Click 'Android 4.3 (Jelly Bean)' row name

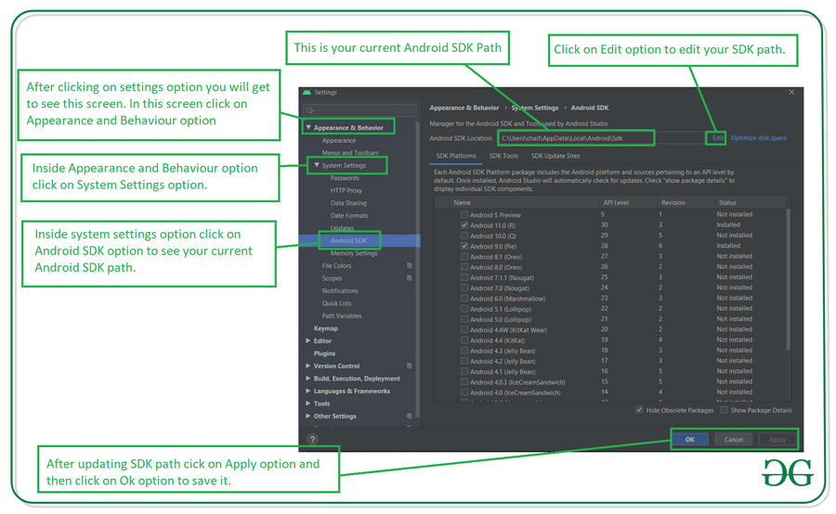pos(503,351)
